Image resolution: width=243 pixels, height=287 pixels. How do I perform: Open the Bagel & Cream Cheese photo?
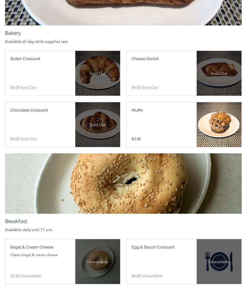(98, 261)
